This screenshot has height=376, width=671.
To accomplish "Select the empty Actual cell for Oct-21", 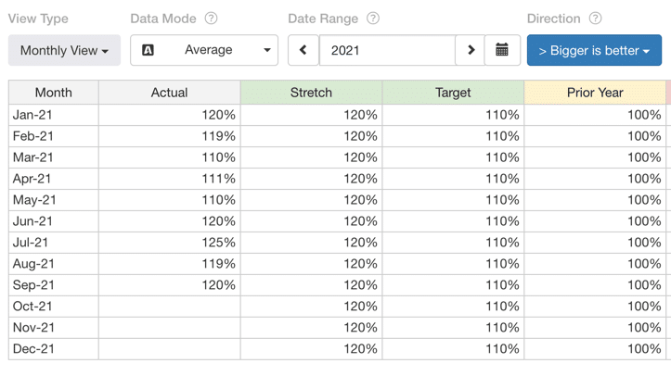I will 170,307.
